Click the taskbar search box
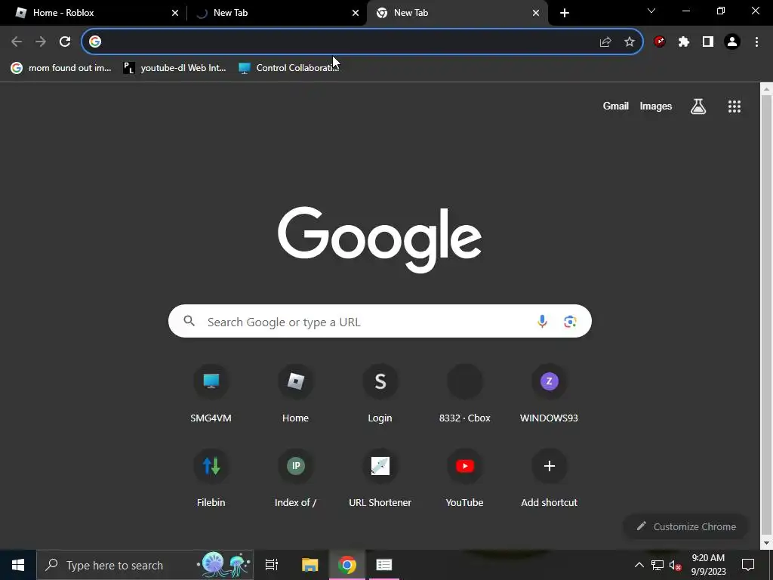The width and height of the screenshot is (773, 580). 145,565
